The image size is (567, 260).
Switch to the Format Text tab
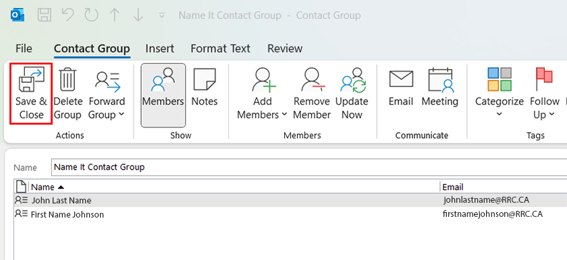[220, 48]
